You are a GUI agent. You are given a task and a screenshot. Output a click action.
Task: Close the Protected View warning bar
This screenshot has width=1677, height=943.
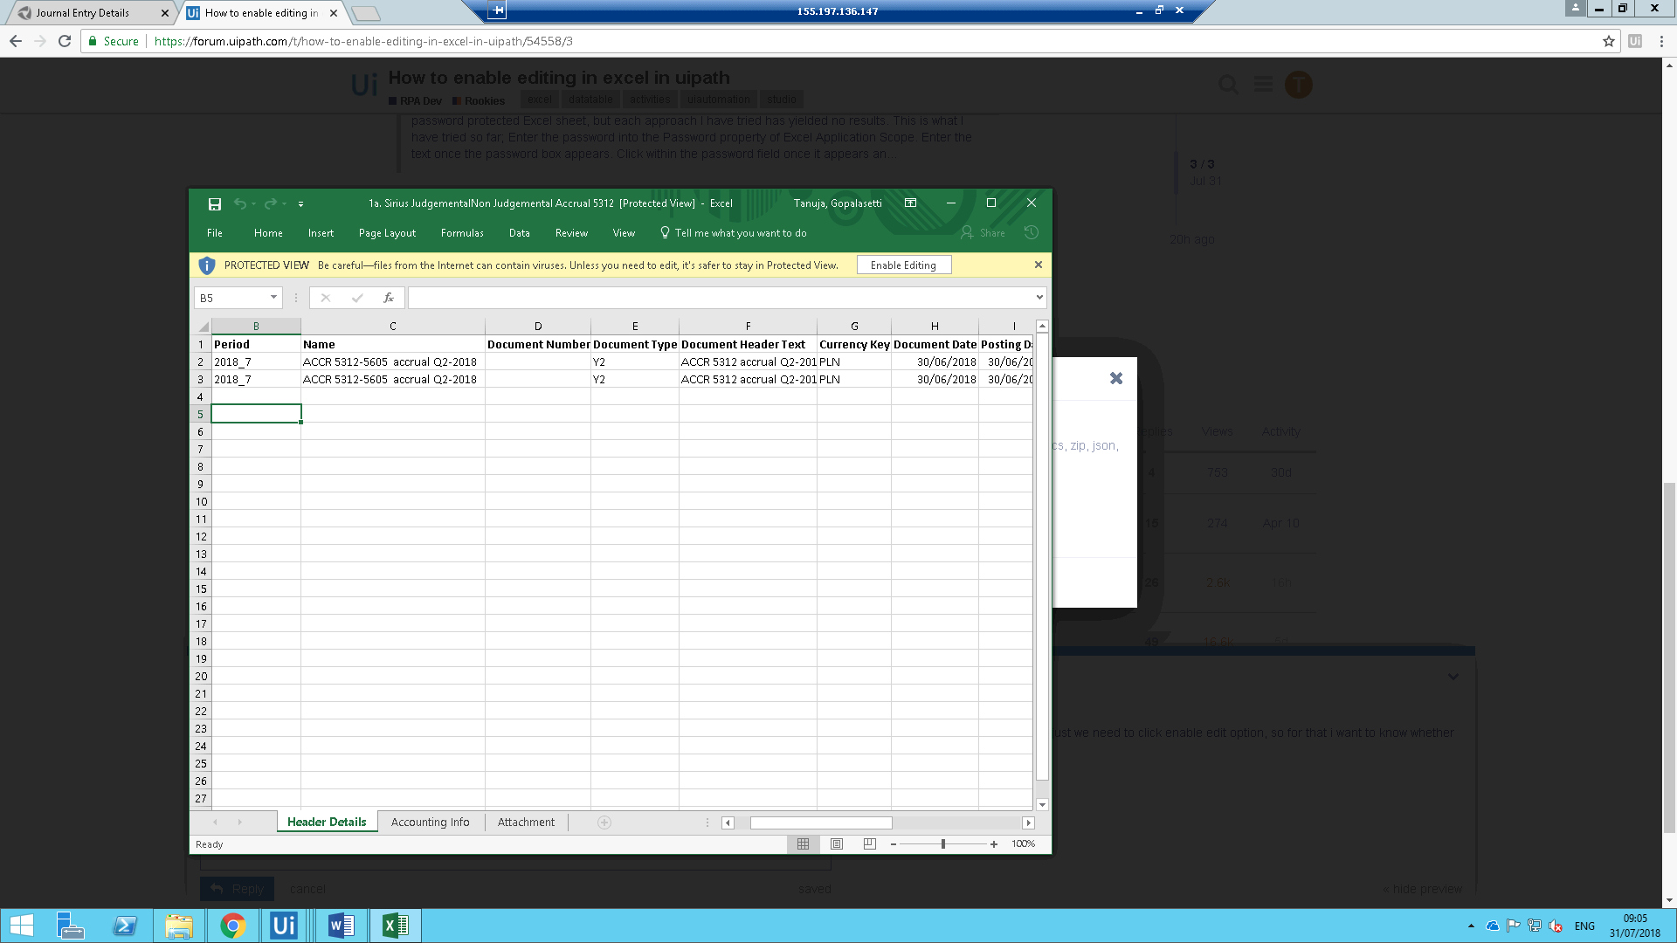click(x=1038, y=265)
